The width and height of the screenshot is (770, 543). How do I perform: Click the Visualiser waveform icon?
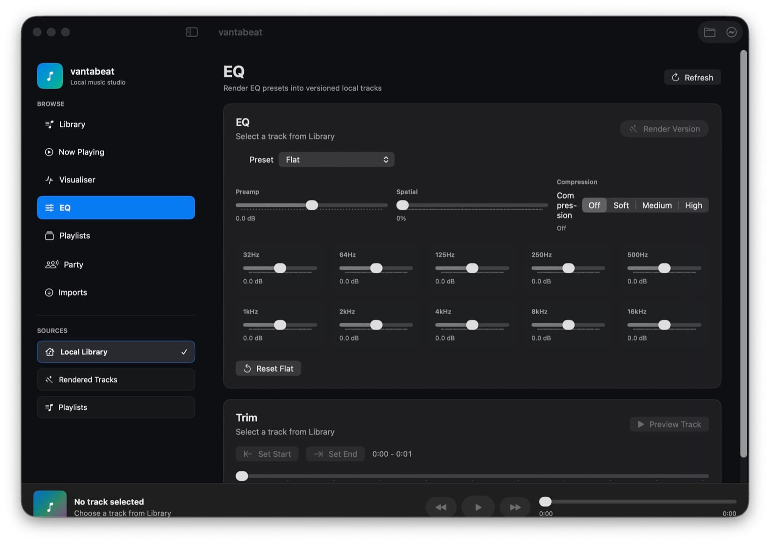click(49, 180)
